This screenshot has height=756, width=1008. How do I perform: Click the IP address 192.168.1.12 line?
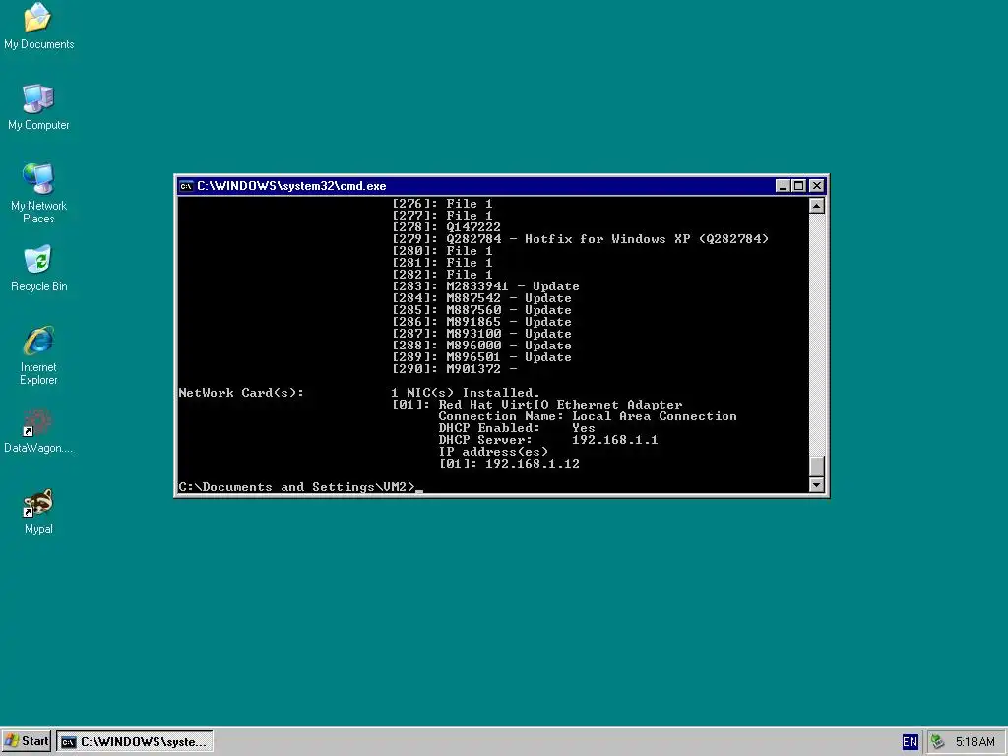coord(509,464)
